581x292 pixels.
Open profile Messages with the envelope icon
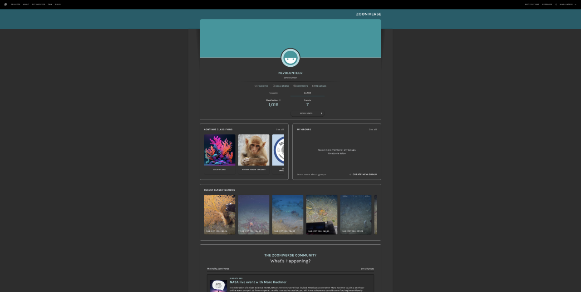[x=319, y=86]
